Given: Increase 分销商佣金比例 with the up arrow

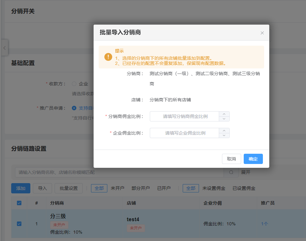Looking at the screenshot, I should coord(224,114).
